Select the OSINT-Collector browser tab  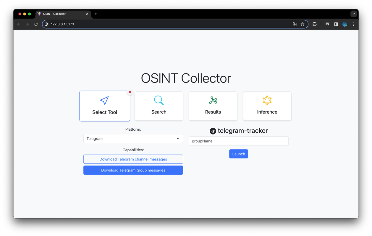(x=63, y=14)
